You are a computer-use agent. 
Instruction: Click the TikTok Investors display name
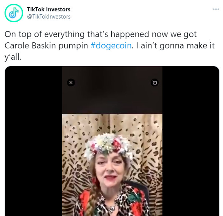(x=48, y=9)
